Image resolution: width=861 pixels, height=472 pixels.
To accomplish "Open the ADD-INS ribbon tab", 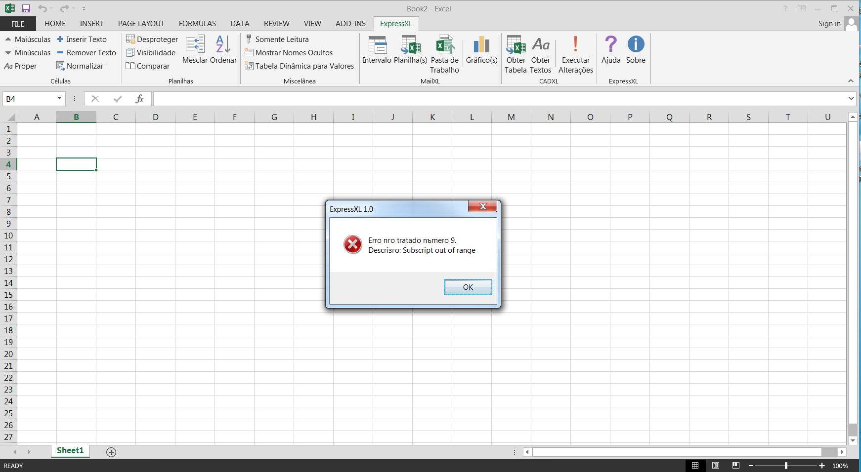I will (x=350, y=24).
